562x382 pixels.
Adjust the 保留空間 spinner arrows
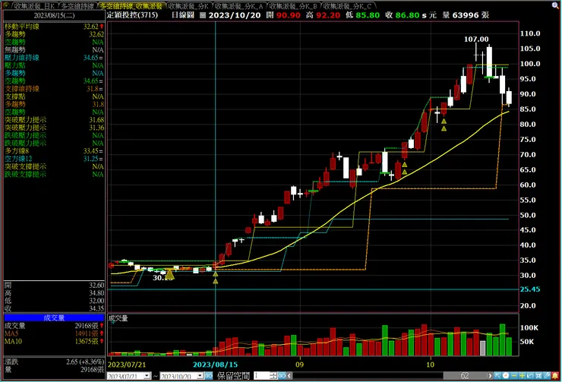pos(273,376)
